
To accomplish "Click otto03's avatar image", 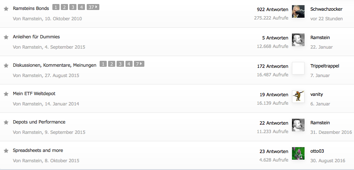I will 298,153.
